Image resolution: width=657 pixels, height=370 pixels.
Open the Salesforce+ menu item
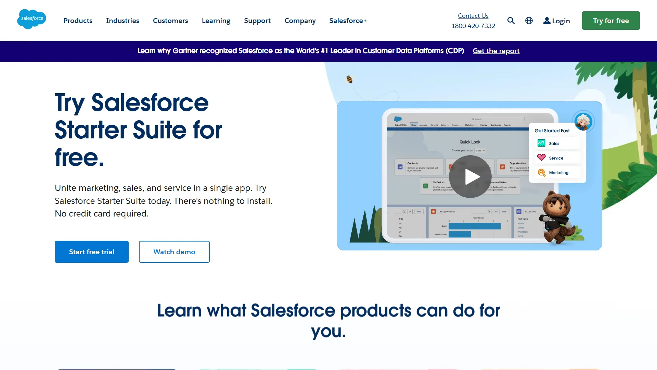[348, 21]
